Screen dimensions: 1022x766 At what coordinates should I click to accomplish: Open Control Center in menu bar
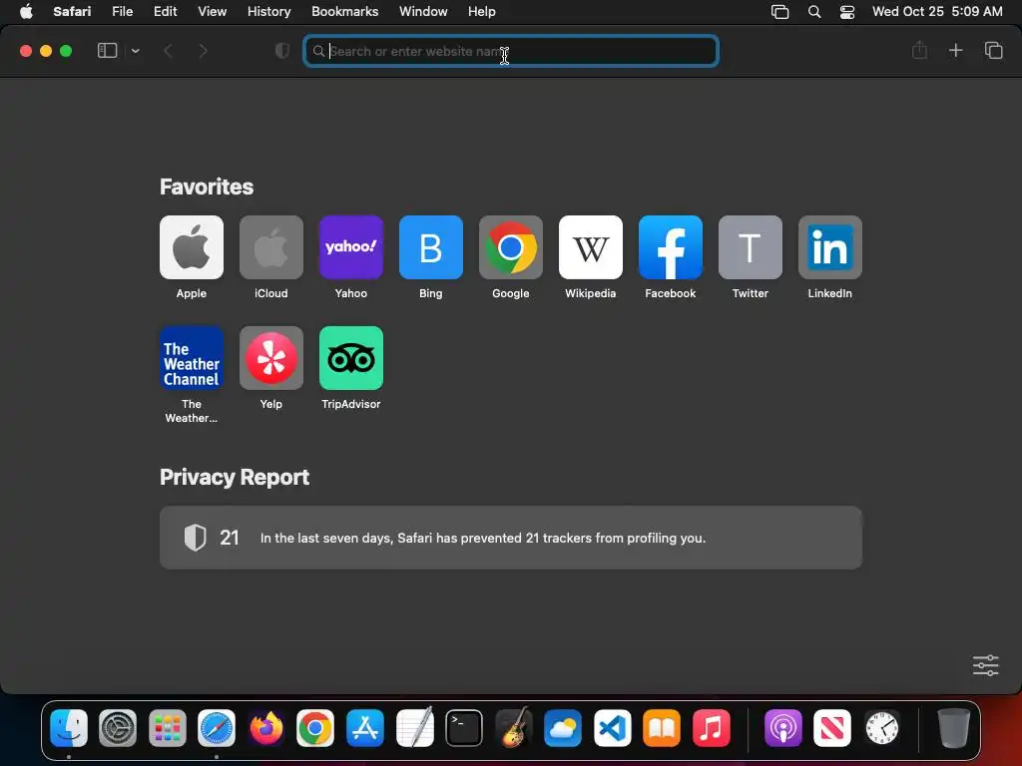click(846, 11)
